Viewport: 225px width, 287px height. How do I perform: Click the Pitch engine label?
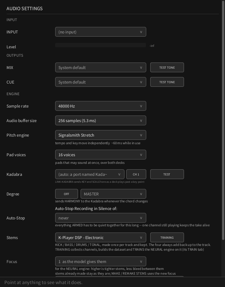[x=18, y=135]
